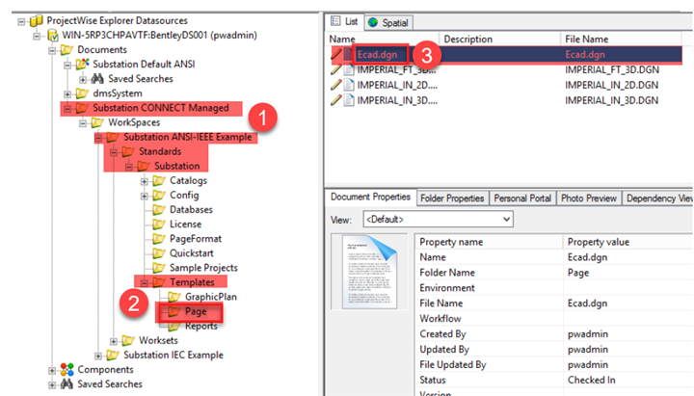Sort by the Description column header
The height and width of the screenshot is (396, 694).
click(x=499, y=39)
